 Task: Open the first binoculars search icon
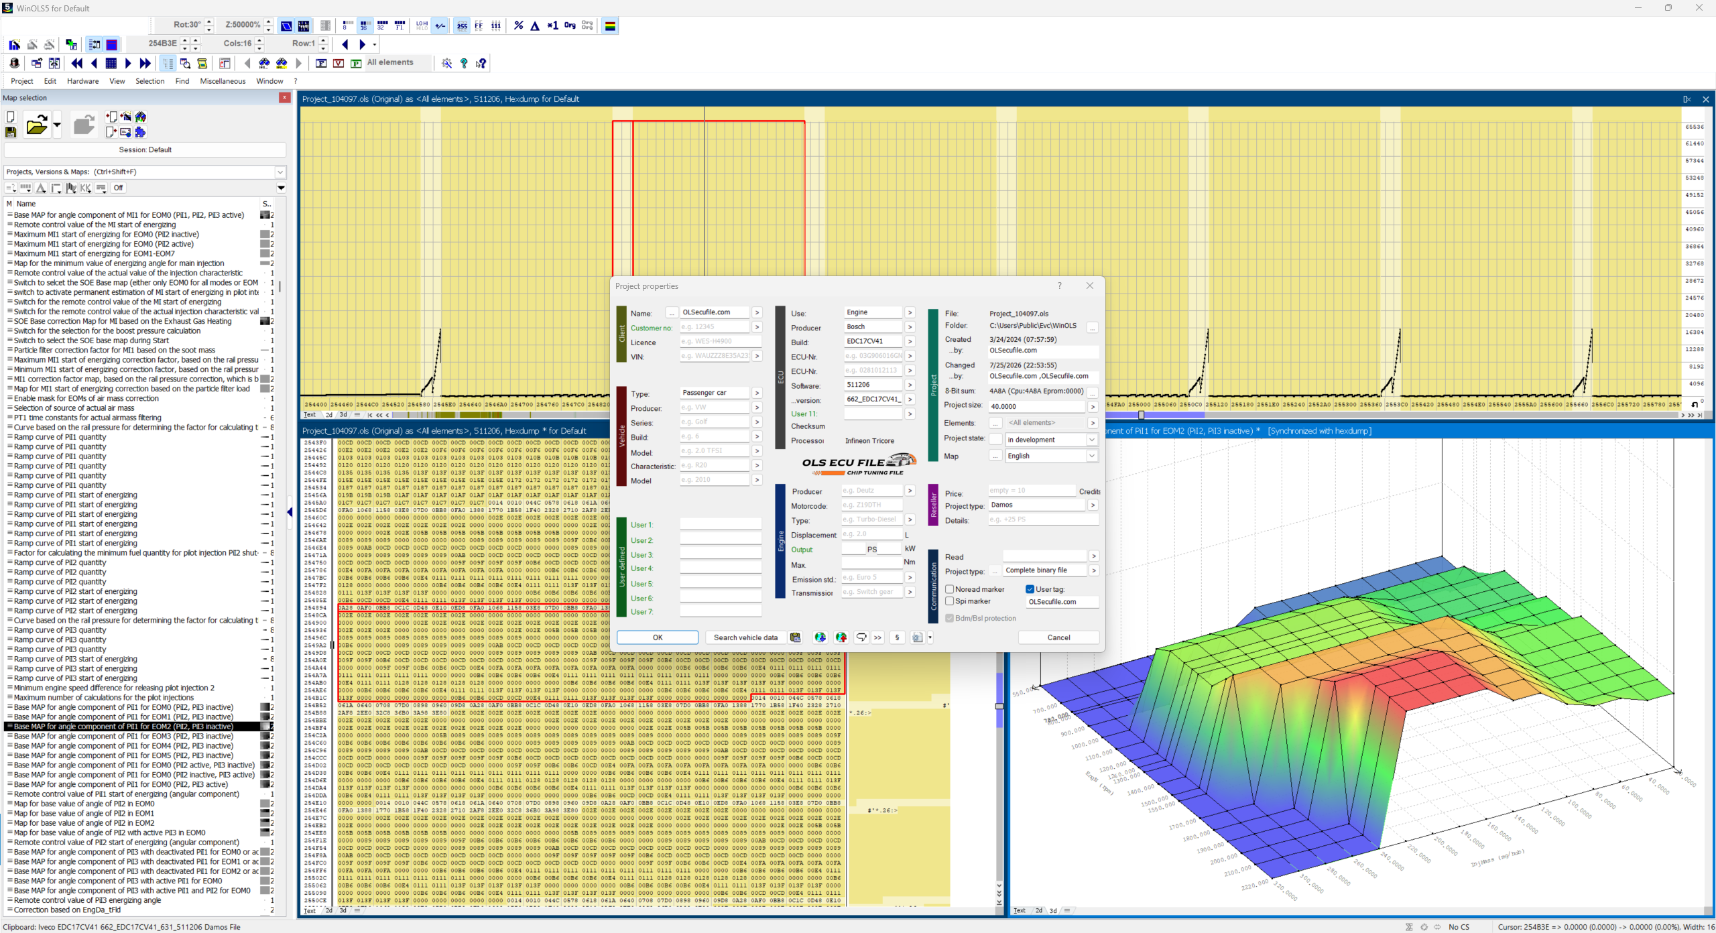tap(265, 63)
